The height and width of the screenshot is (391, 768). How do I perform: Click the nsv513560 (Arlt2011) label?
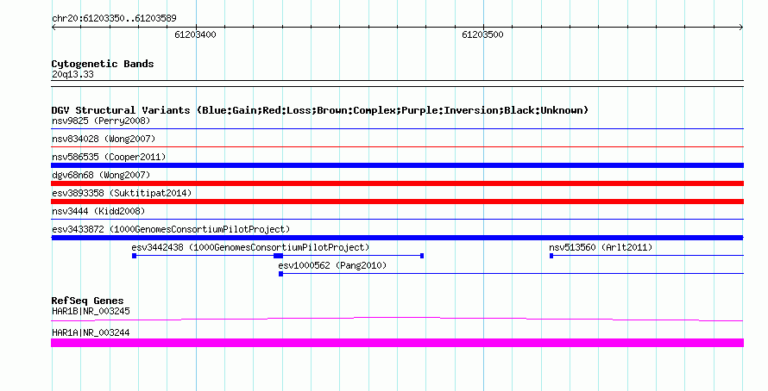(601, 247)
